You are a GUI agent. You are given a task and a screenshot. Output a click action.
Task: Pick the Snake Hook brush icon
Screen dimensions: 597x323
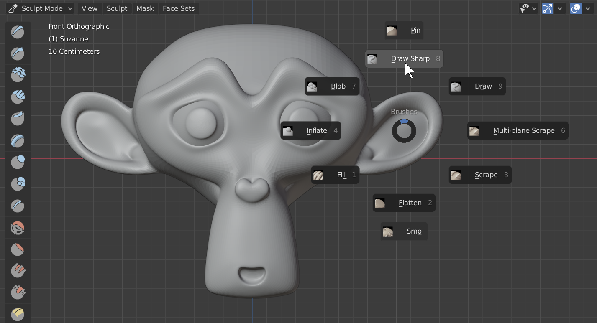(x=18, y=292)
